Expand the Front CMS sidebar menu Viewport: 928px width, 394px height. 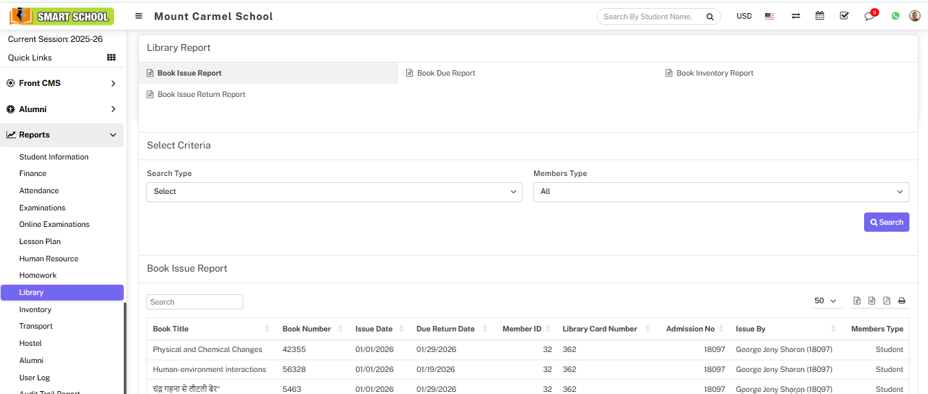(62, 83)
